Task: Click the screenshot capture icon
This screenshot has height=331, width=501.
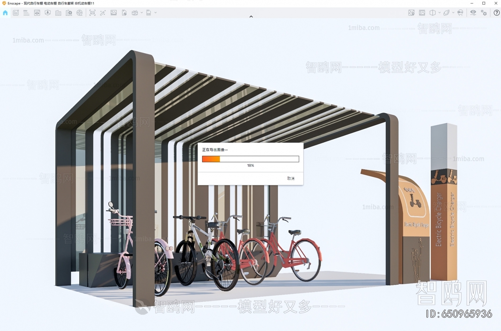Action: coord(92,13)
